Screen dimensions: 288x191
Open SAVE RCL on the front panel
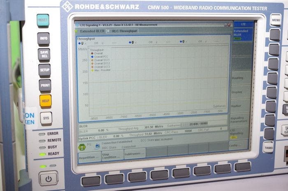coord(44,54)
